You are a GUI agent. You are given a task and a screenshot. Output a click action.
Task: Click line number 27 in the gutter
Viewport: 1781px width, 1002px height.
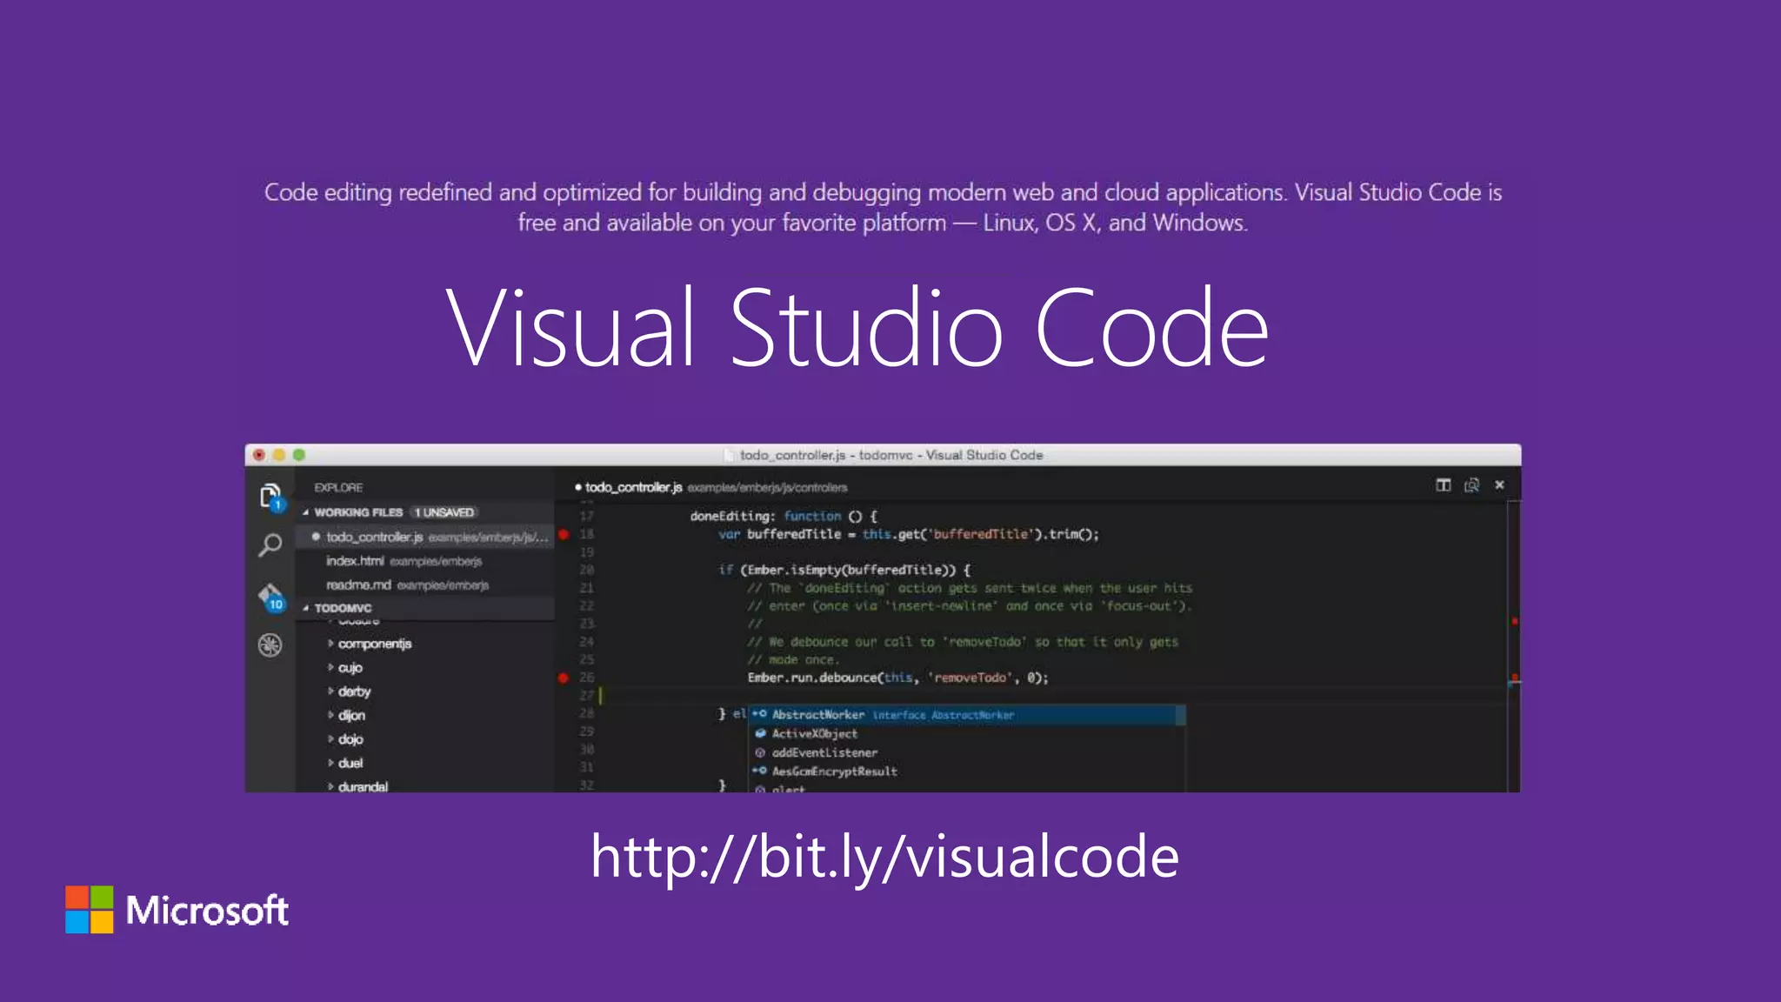[587, 696]
